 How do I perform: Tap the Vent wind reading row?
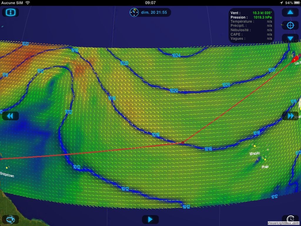point(251,13)
